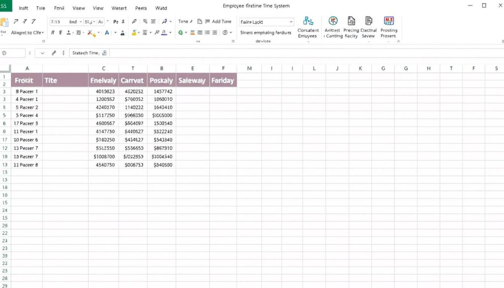Open the dialog launcher right of Prosting Prosers
The height and width of the screenshot is (288, 504).
pos(399,41)
